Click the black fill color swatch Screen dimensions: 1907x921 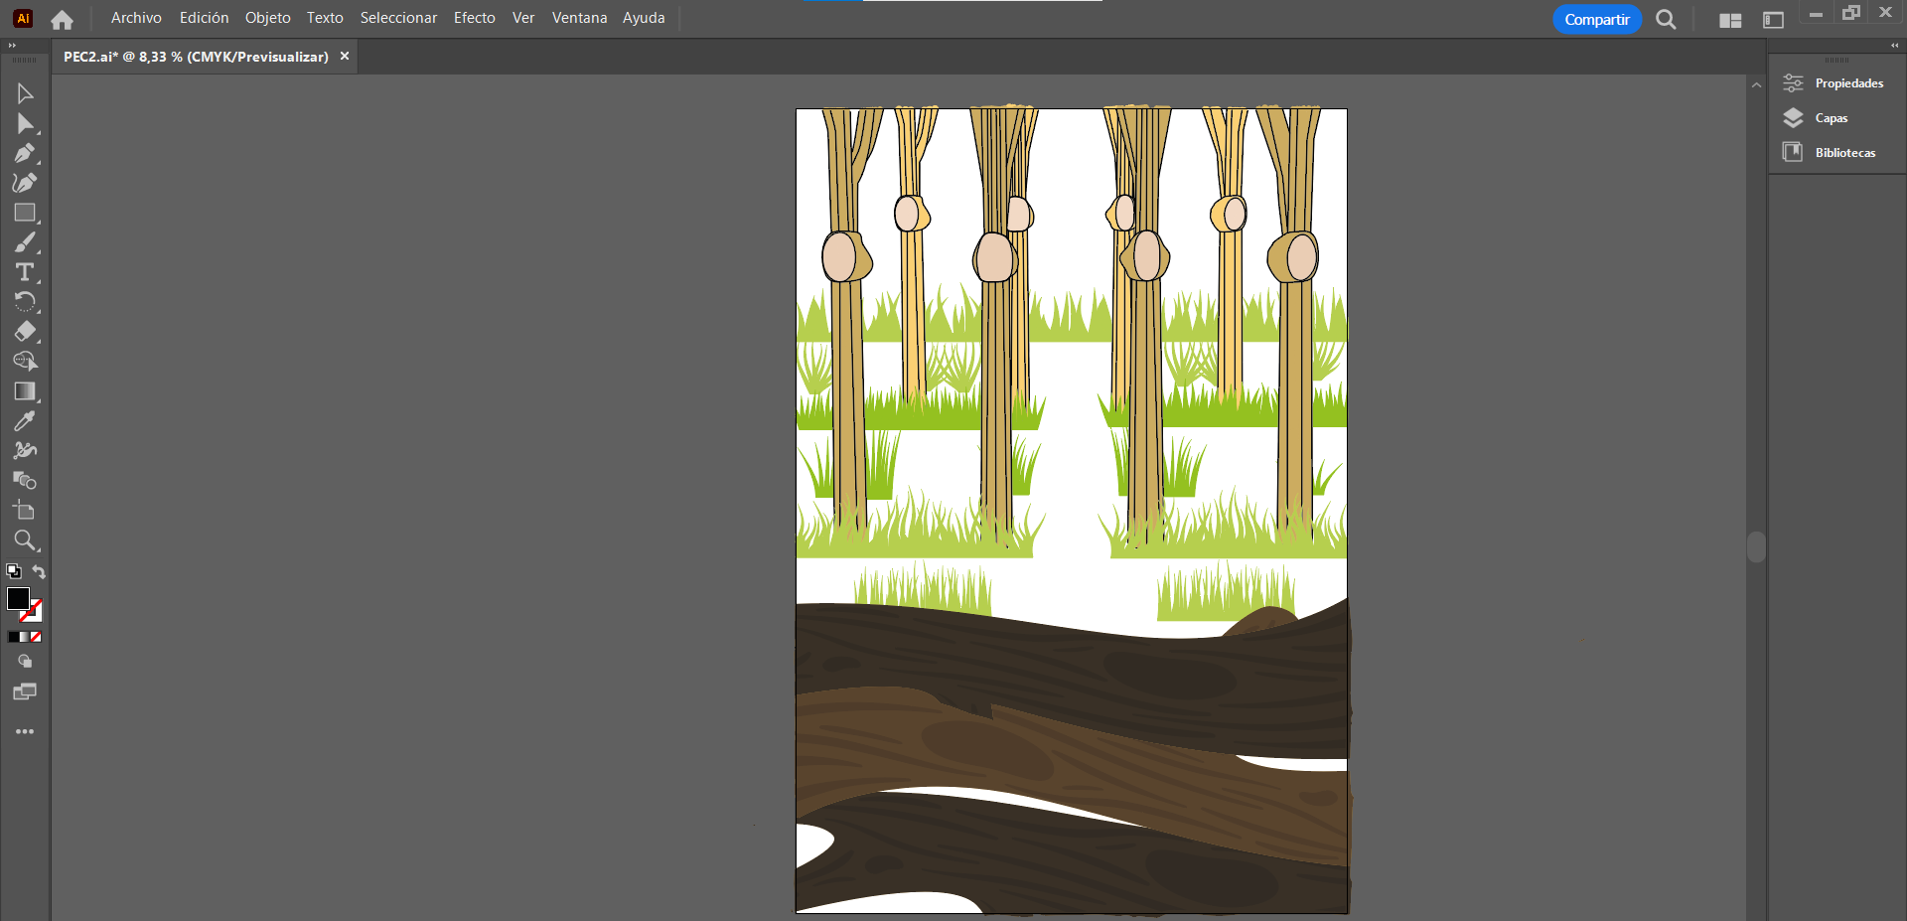tap(17, 598)
